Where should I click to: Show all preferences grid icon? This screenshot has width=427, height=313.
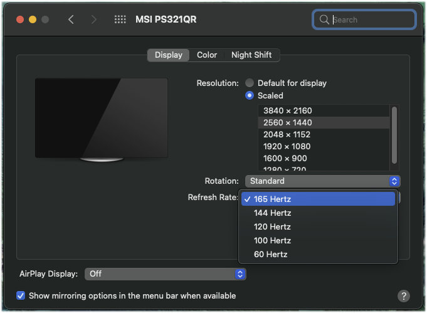[x=120, y=19]
